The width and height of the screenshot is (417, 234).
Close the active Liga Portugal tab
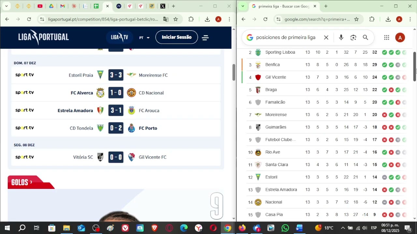108,6
